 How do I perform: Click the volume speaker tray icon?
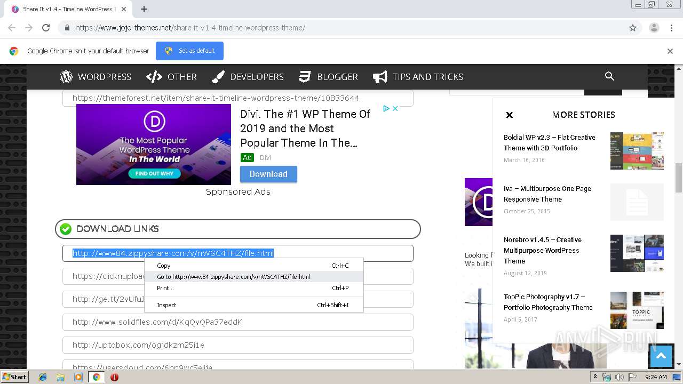pyautogui.click(x=620, y=377)
